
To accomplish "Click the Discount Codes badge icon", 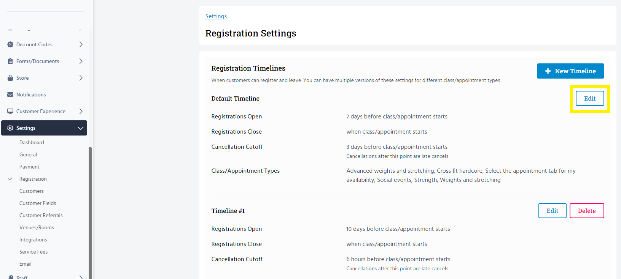I will click(x=10, y=44).
